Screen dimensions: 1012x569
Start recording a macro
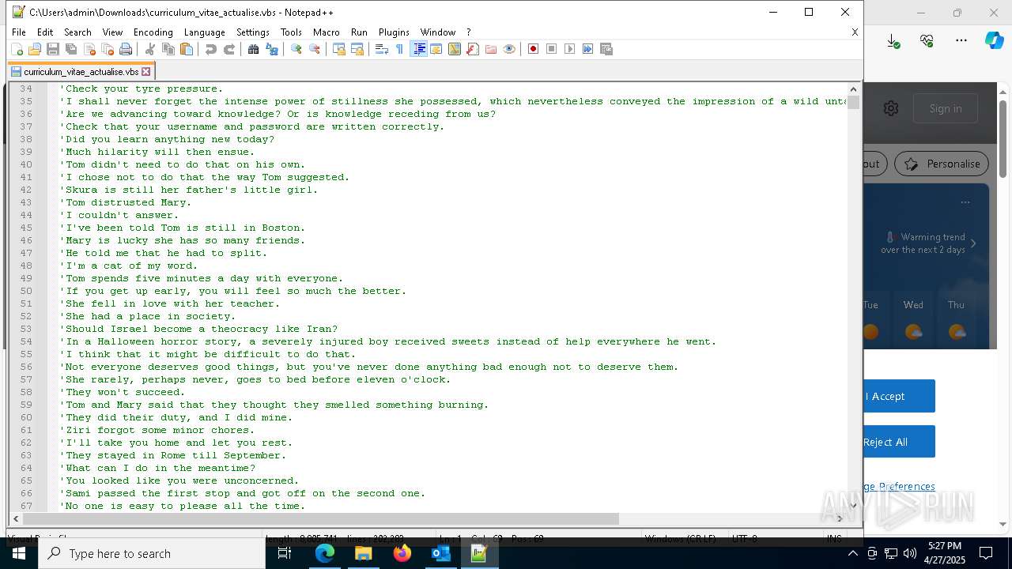[534, 49]
